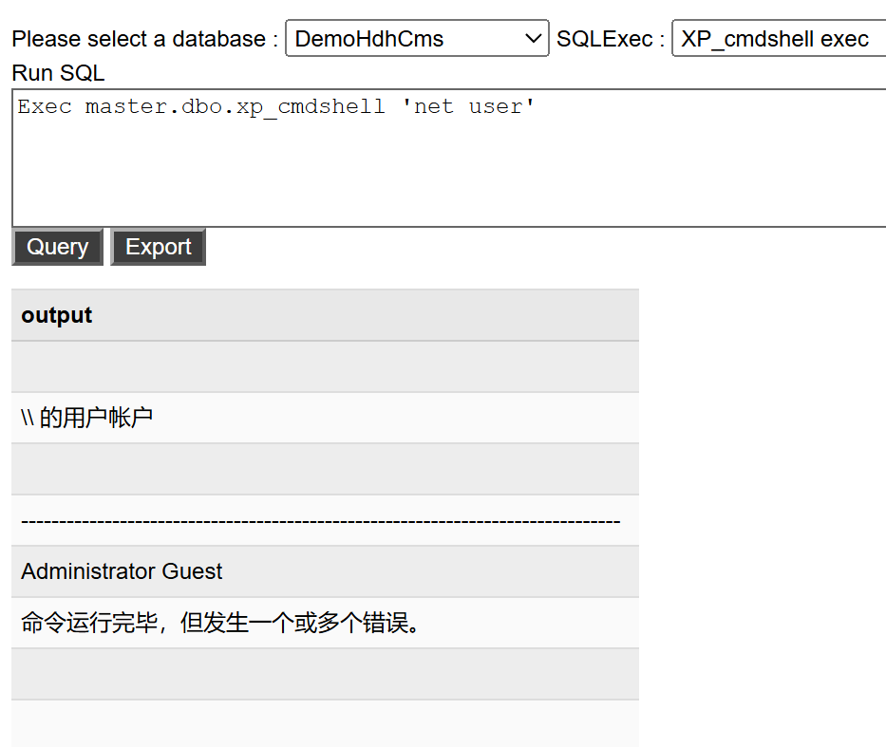The image size is (886, 747).
Task: Click the 'Exec master.dbo.xp_cmdshell' text
Action: coord(201,107)
